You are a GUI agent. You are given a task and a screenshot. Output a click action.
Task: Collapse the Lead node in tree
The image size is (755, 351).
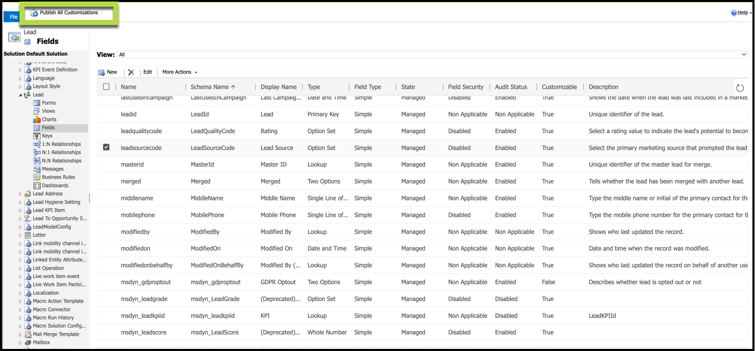[20, 95]
